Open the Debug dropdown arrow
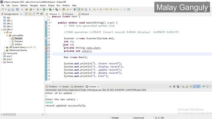Image resolution: width=212 pixels, height=119 pixels. (x=41, y=10)
